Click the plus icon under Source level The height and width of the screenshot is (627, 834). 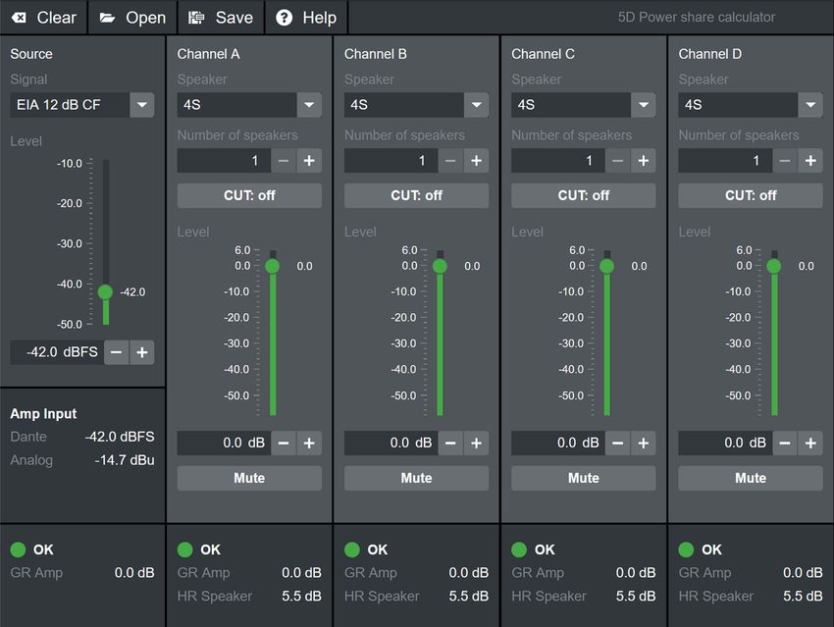click(x=142, y=352)
